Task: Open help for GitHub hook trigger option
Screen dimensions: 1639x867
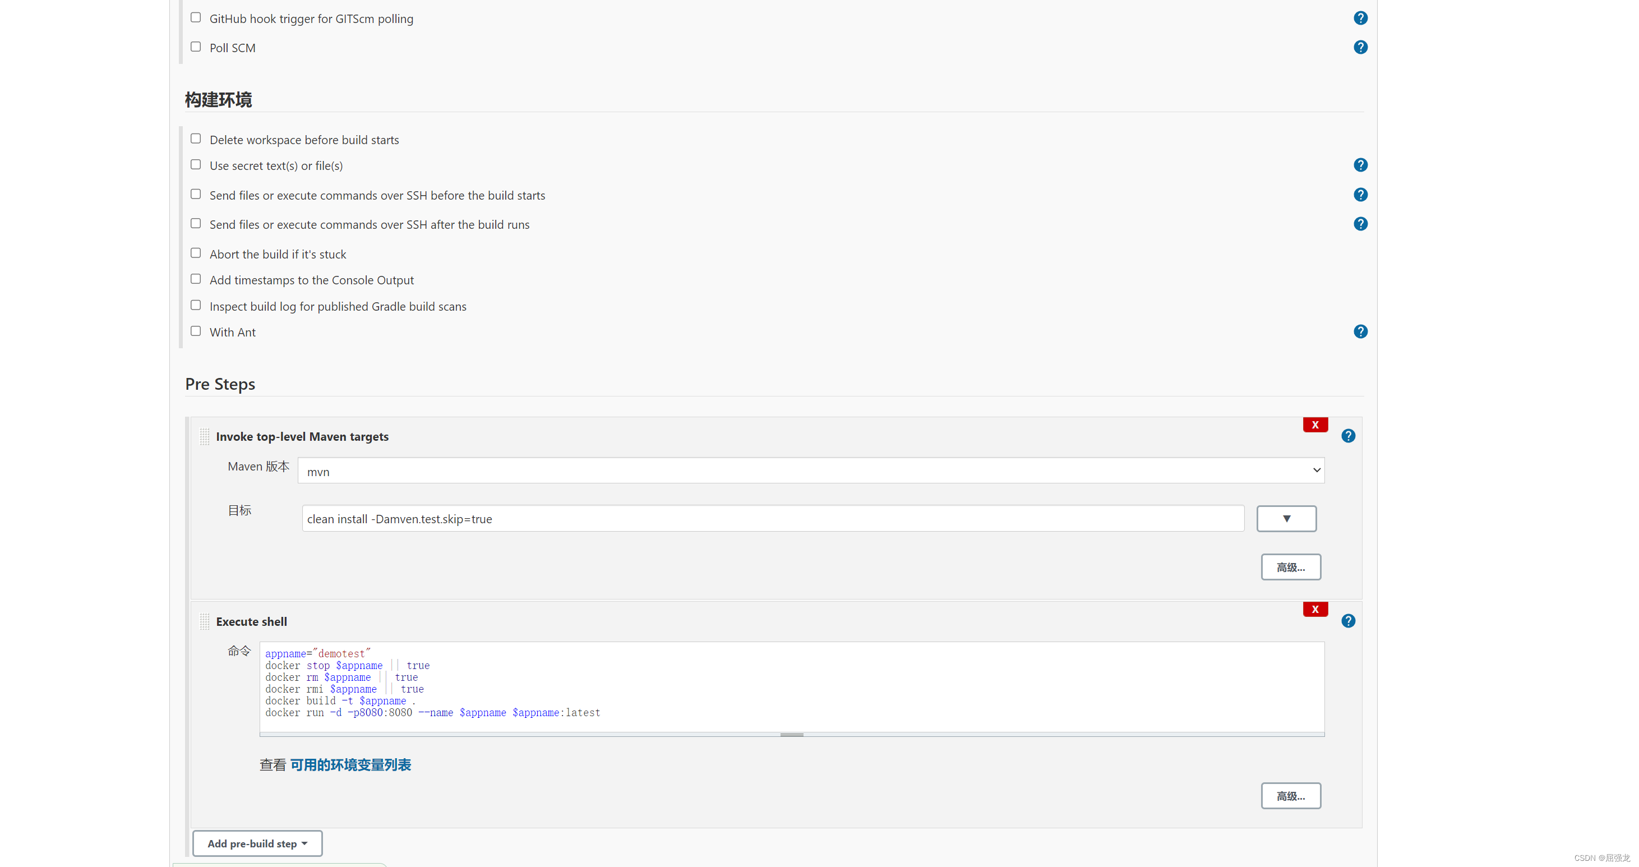Action: click(1360, 17)
